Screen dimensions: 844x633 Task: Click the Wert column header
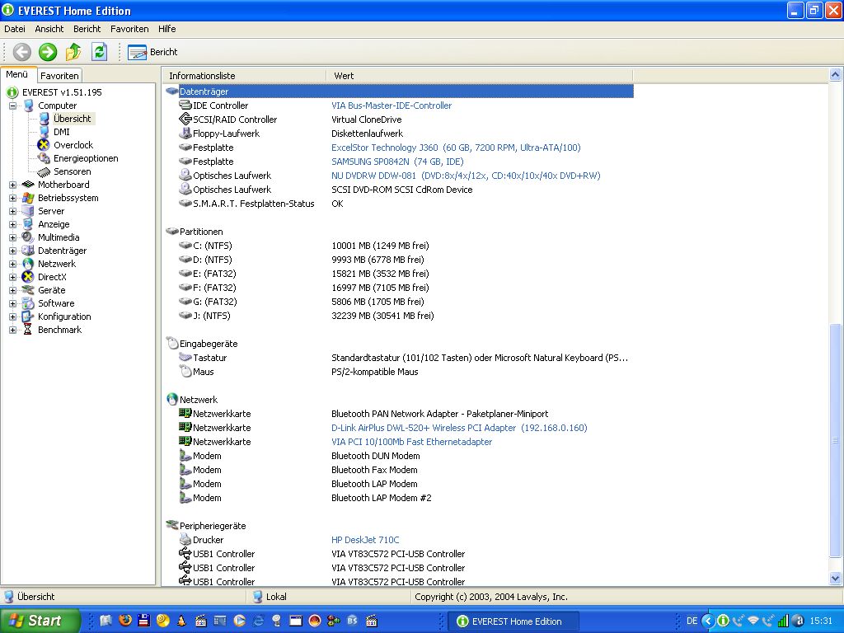pos(480,76)
